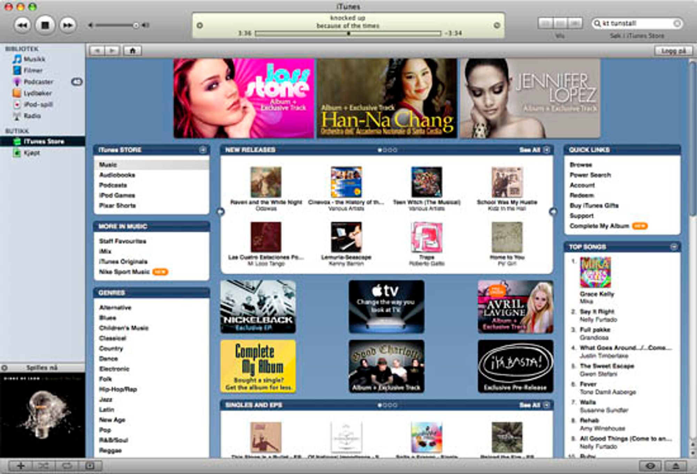Open the Apple TV promo banner
The height and width of the screenshot is (474, 697).
pos(386,307)
